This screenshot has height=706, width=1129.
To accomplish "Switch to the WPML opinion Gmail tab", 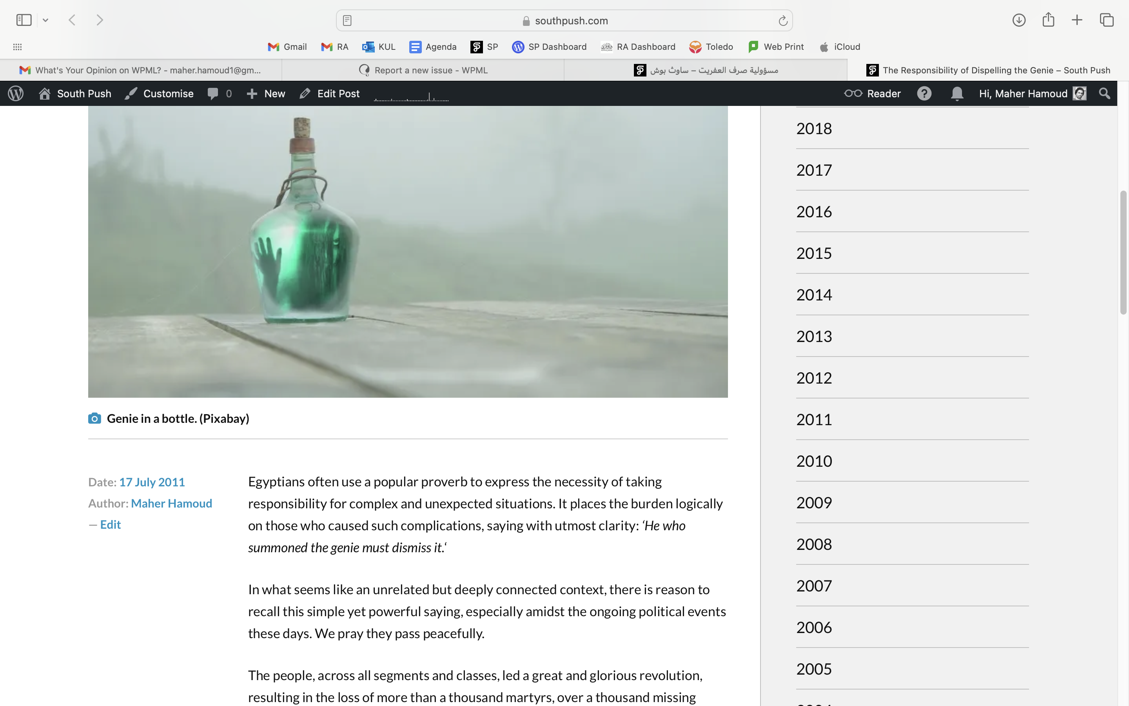I will tap(141, 70).
